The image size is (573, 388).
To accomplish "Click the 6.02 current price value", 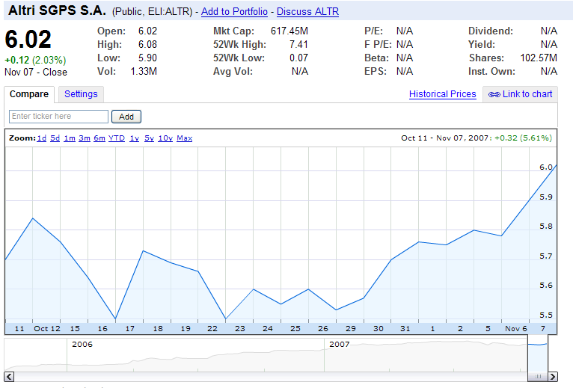I will [x=28, y=39].
